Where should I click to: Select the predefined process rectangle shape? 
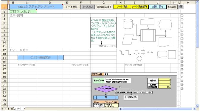click(148, 35)
